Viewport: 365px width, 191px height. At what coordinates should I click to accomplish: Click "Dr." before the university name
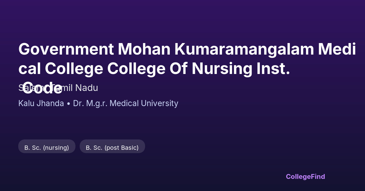pos(78,103)
